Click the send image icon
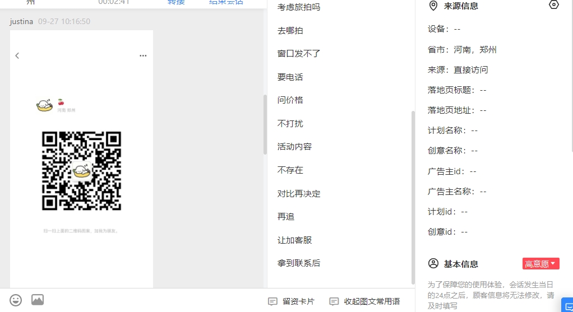Screen dimensions: 573x312 click(x=38, y=300)
